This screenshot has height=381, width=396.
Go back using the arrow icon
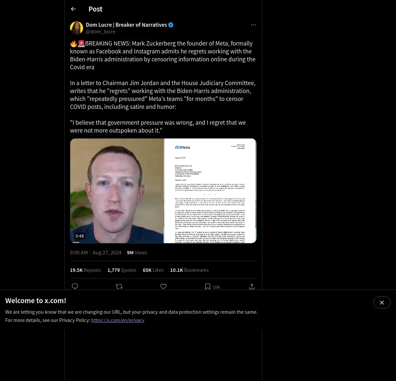click(x=73, y=9)
